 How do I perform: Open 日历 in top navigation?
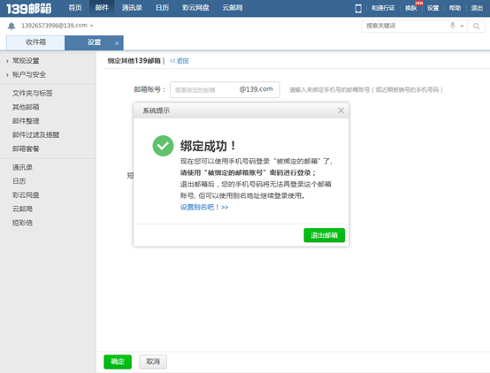pos(163,8)
